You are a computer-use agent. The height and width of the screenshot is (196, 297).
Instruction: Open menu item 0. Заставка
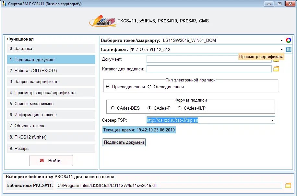51,49
